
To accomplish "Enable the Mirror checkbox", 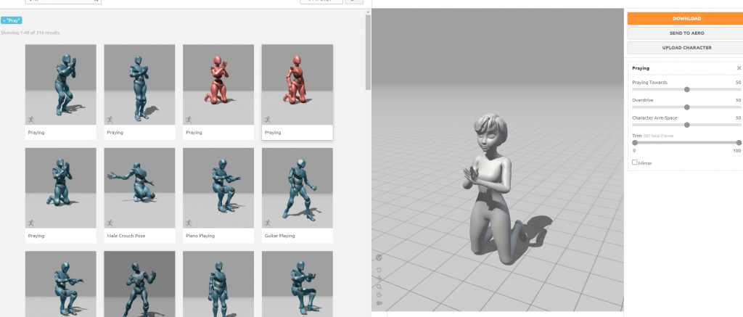I will pos(635,162).
